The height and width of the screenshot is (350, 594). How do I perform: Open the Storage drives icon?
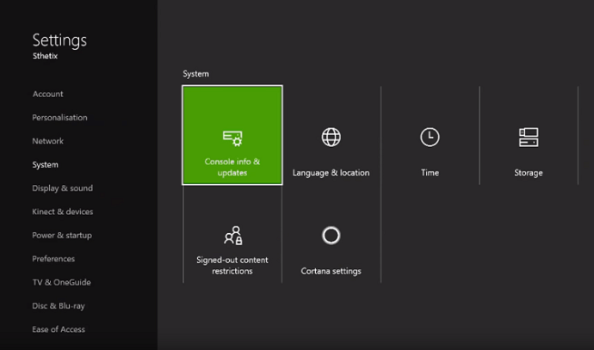(x=529, y=137)
